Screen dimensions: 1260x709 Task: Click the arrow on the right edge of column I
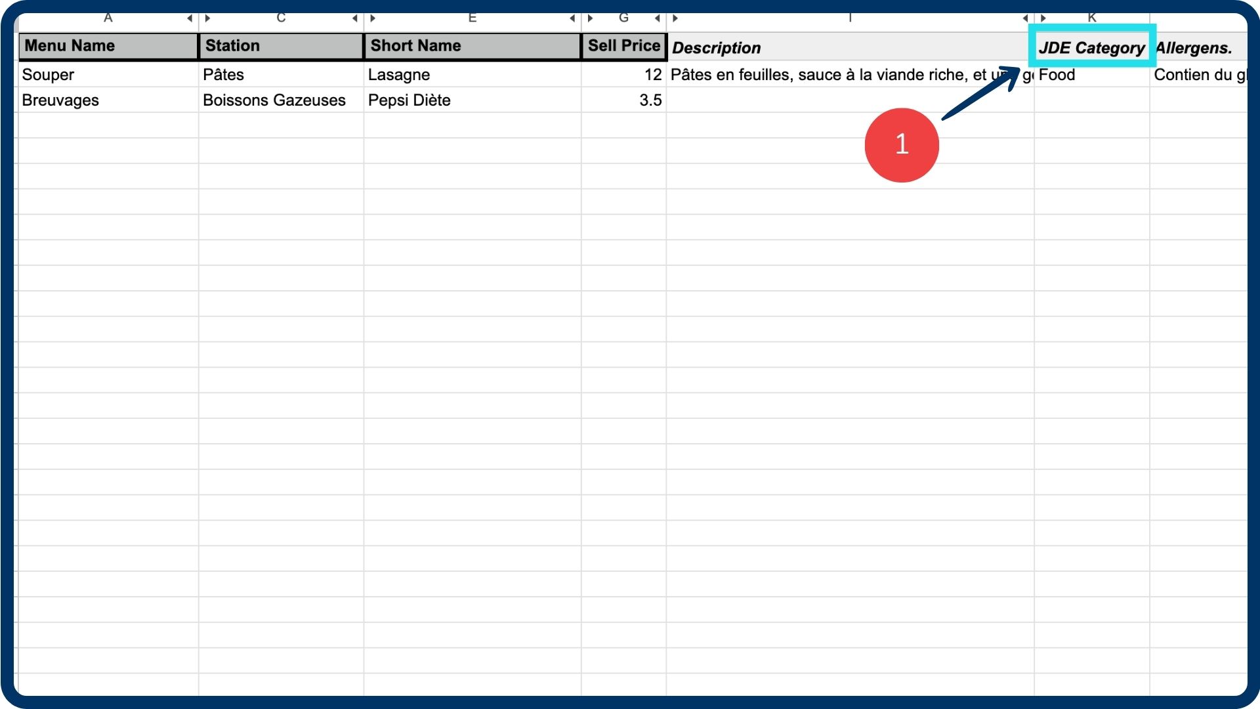point(1025,18)
